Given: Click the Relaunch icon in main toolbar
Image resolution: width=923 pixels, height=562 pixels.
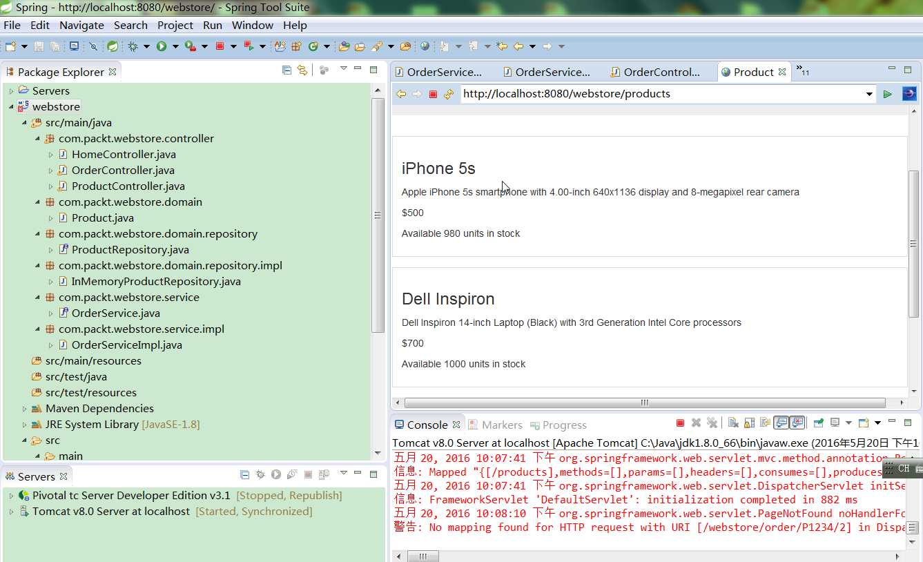Looking at the screenshot, I should pos(249,46).
